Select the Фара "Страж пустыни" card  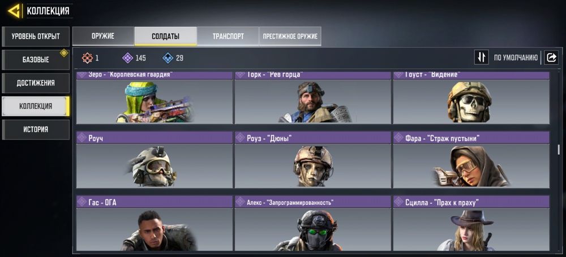pos(471,160)
